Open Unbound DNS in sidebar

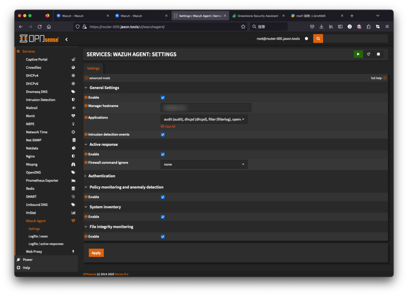(37, 205)
